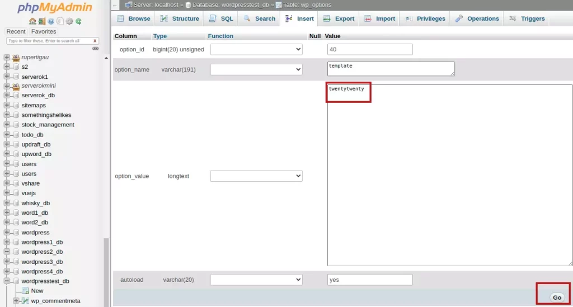Screen dimensions: 573x307
Task: Open the Search tab
Action: pos(259,18)
